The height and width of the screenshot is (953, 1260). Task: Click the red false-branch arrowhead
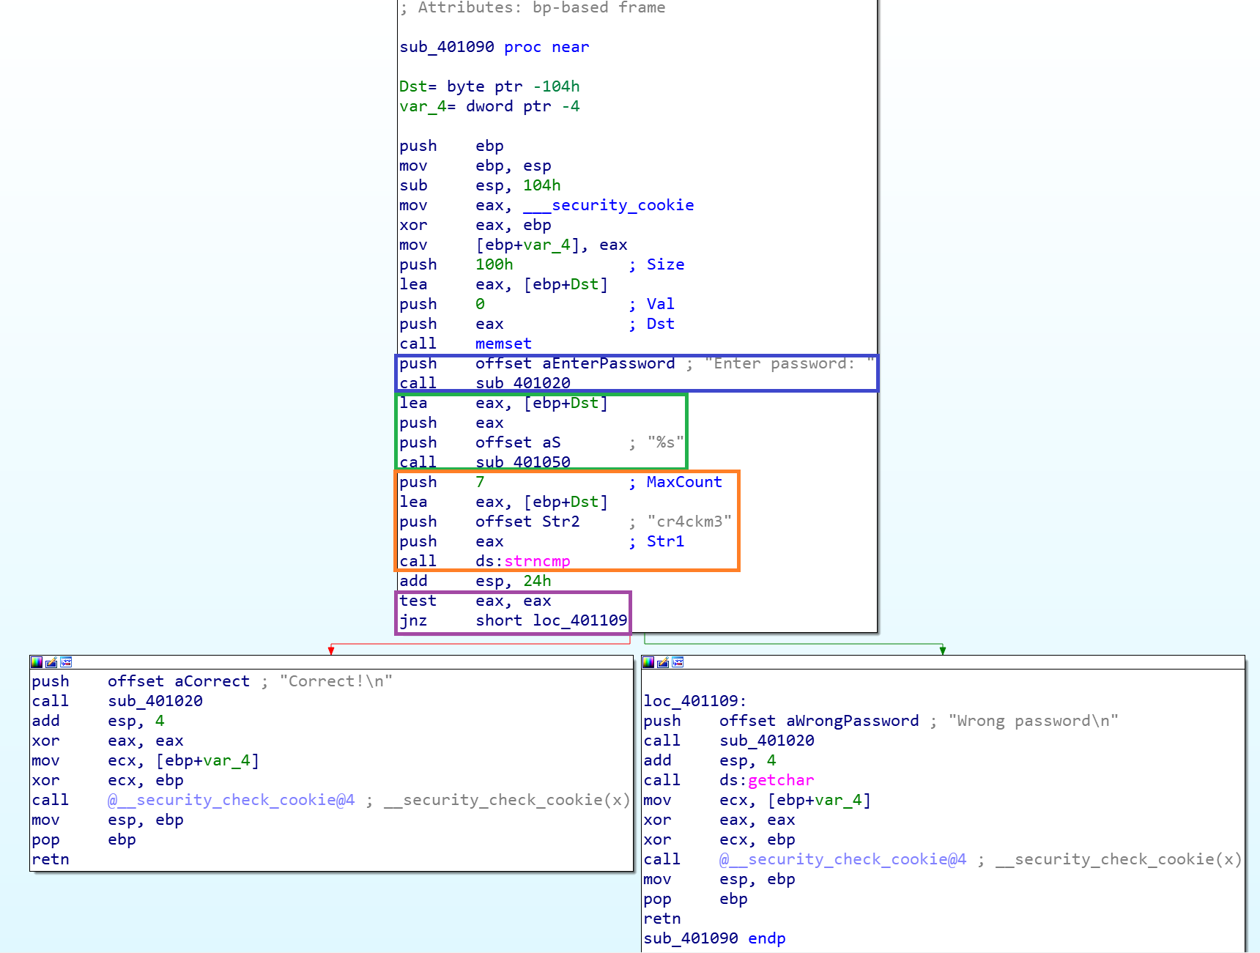tap(331, 650)
